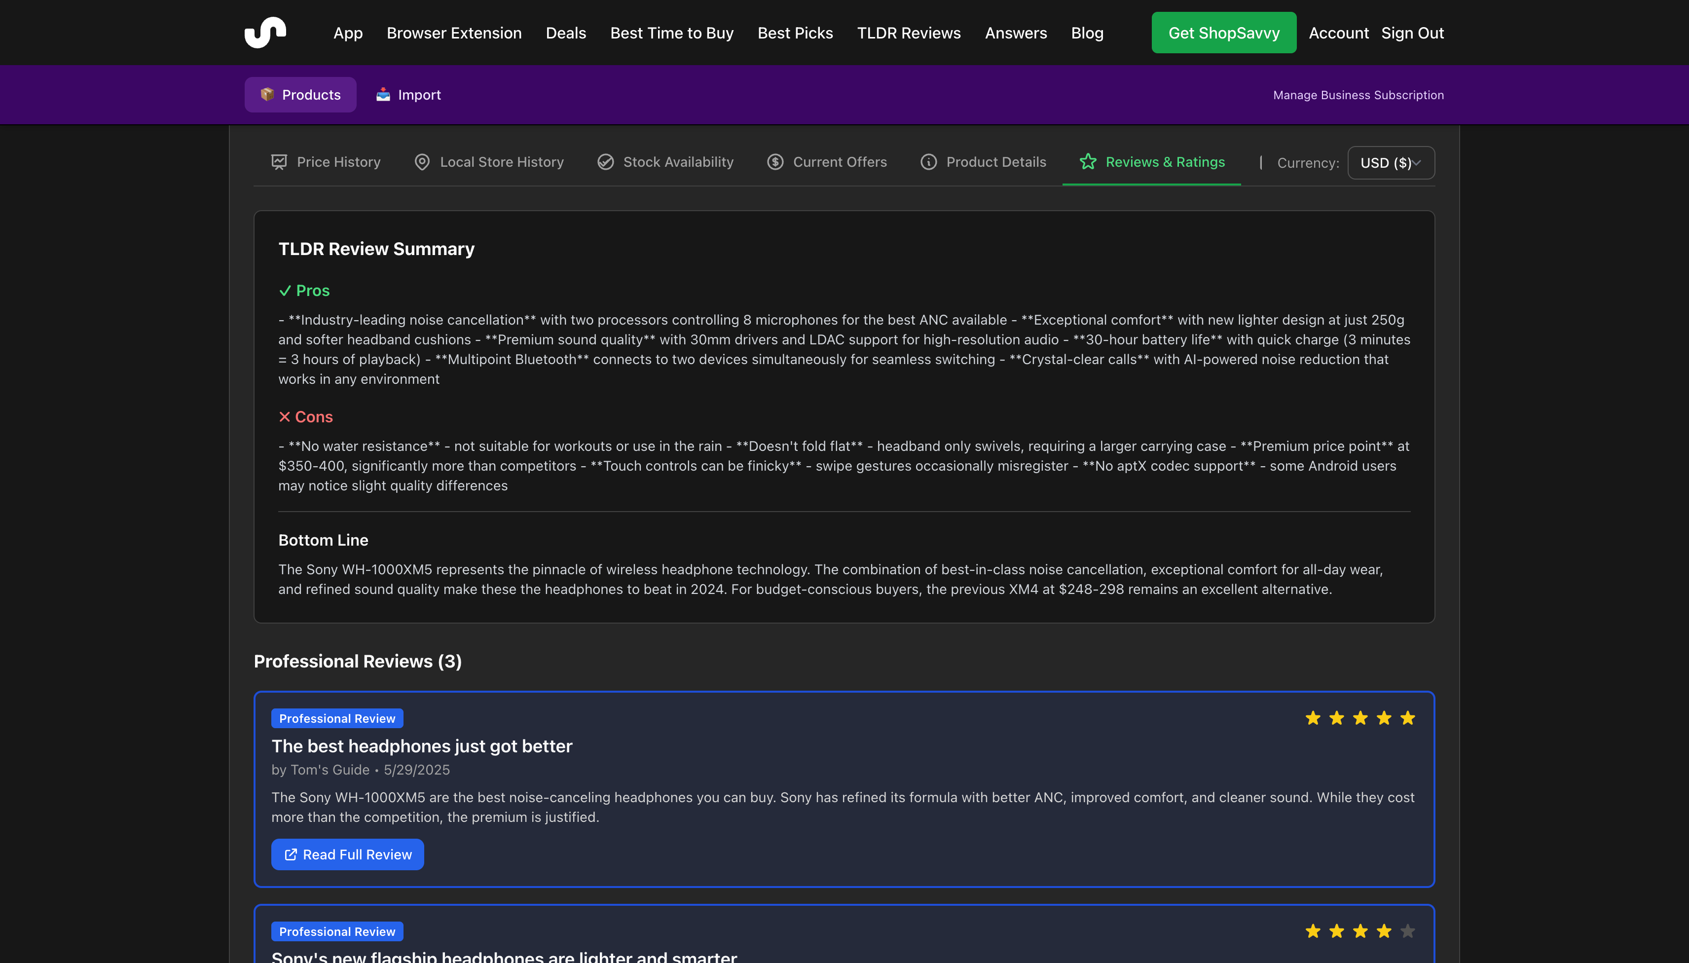The height and width of the screenshot is (963, 1689).
Task: Click the Import inbox icon
Action: tap(383, 95)
